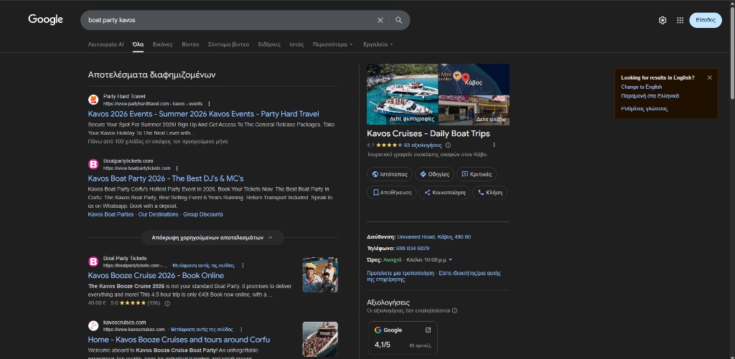Click the Ιστότοπος website button
Image resolution: width=735 pixels, height=359 pixels.
click(x=390, y=174)
